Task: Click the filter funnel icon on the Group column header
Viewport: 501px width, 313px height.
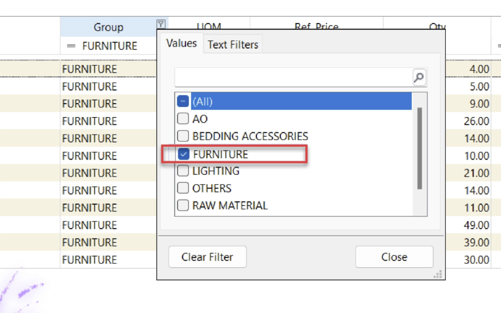Action: [x=161, y=24]
